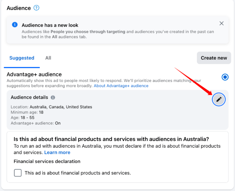Click the Financial services declaration heading
This screenshot has width=235, height=191.
coord(47,161)
